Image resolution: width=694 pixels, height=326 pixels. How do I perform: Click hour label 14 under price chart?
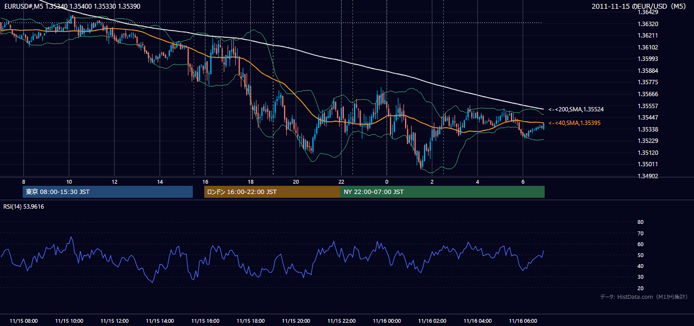pyautogui.click(x=160, y=181)
